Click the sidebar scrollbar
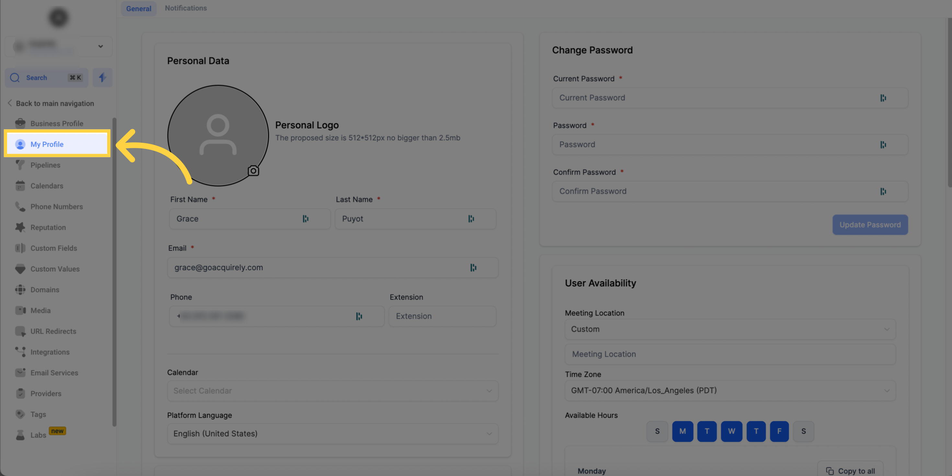The width and height of the screenshot is (952, 476). tap(114, 272)
